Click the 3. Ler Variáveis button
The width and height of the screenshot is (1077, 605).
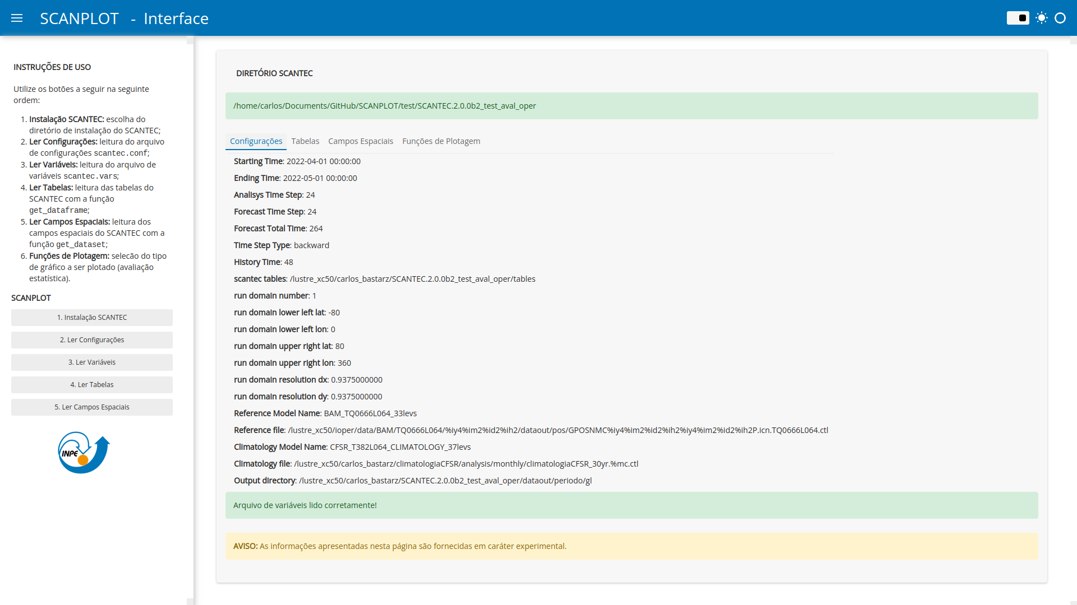pyautogui.click(x=92, y=362)
